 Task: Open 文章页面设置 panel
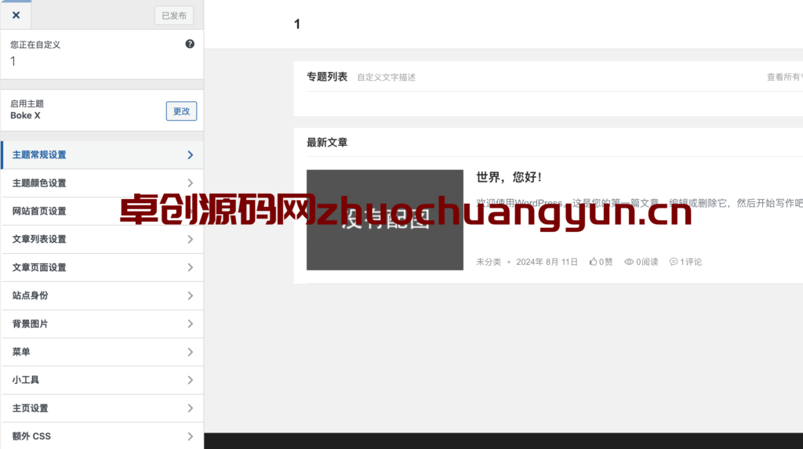pyautogui.click(x=103, y=267)
